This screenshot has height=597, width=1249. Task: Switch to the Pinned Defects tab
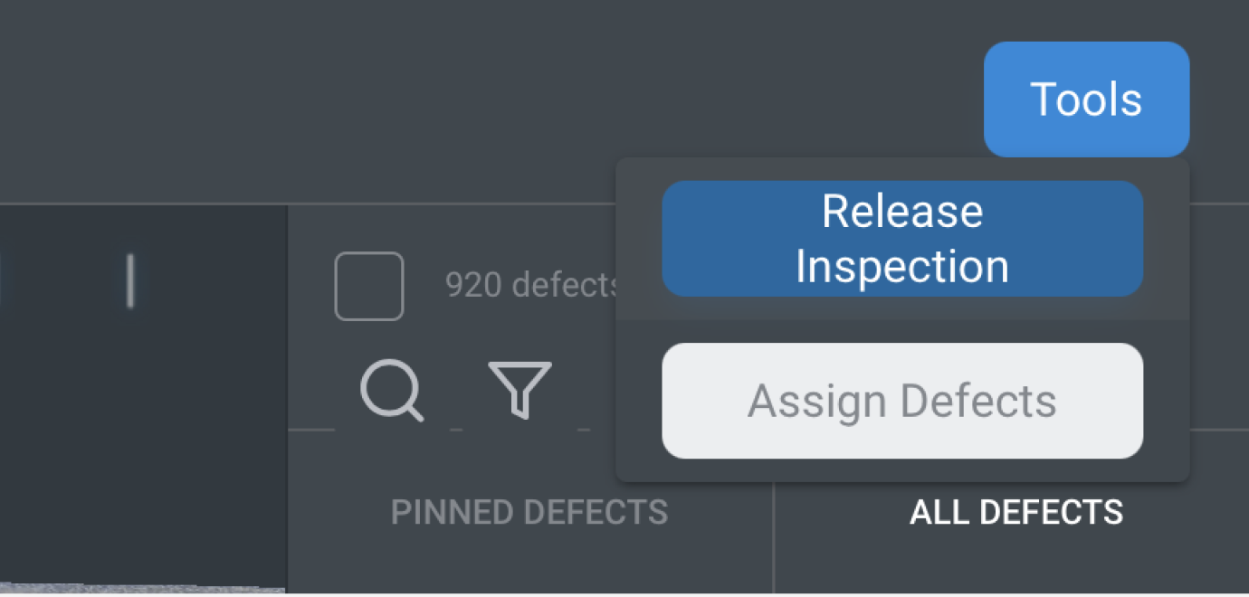pyautogui.click(x=529, y=513)
